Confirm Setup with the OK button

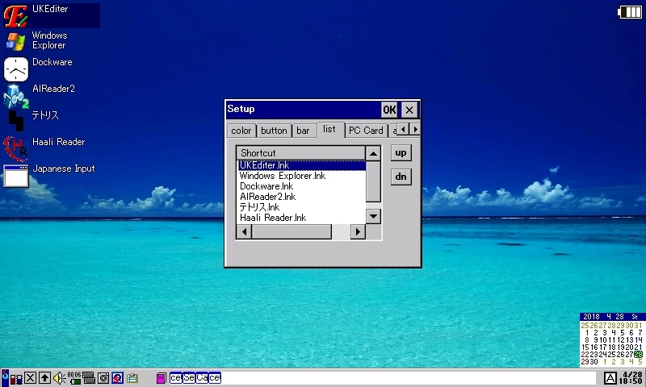tap(389, 110)
